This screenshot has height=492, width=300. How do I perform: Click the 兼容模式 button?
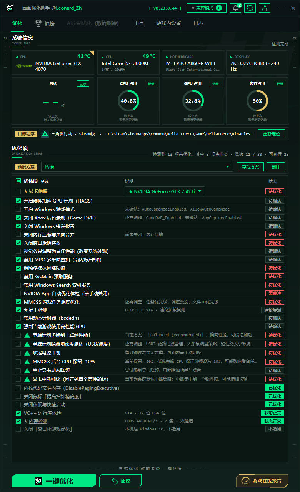[x=207, y=8]
